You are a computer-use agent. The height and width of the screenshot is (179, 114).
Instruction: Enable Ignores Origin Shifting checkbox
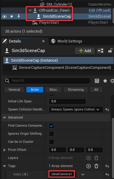click(x=51, y=134)
